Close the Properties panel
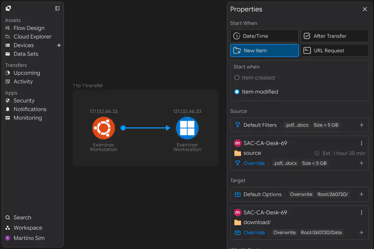This screenshot has width=374, height=249. (x=365, y=9)
